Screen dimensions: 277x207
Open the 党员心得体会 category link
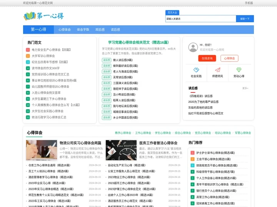click(203, 133)
